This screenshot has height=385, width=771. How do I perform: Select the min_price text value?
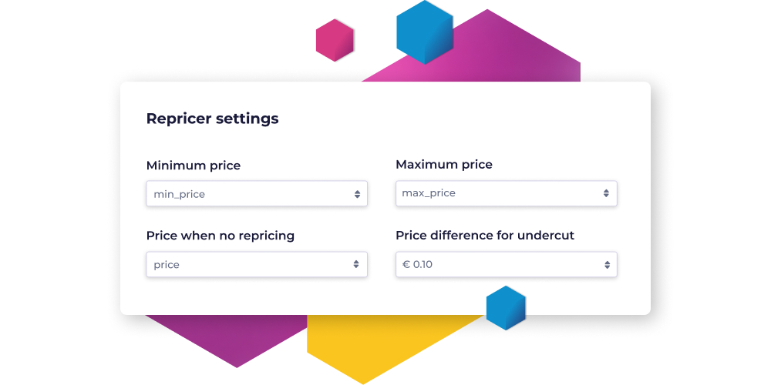179,194
